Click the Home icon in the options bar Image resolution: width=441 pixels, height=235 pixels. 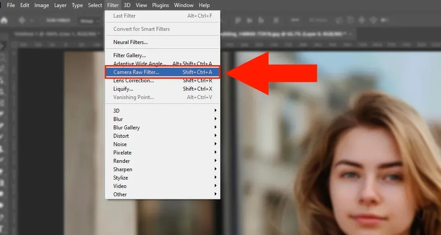(4, 21)
